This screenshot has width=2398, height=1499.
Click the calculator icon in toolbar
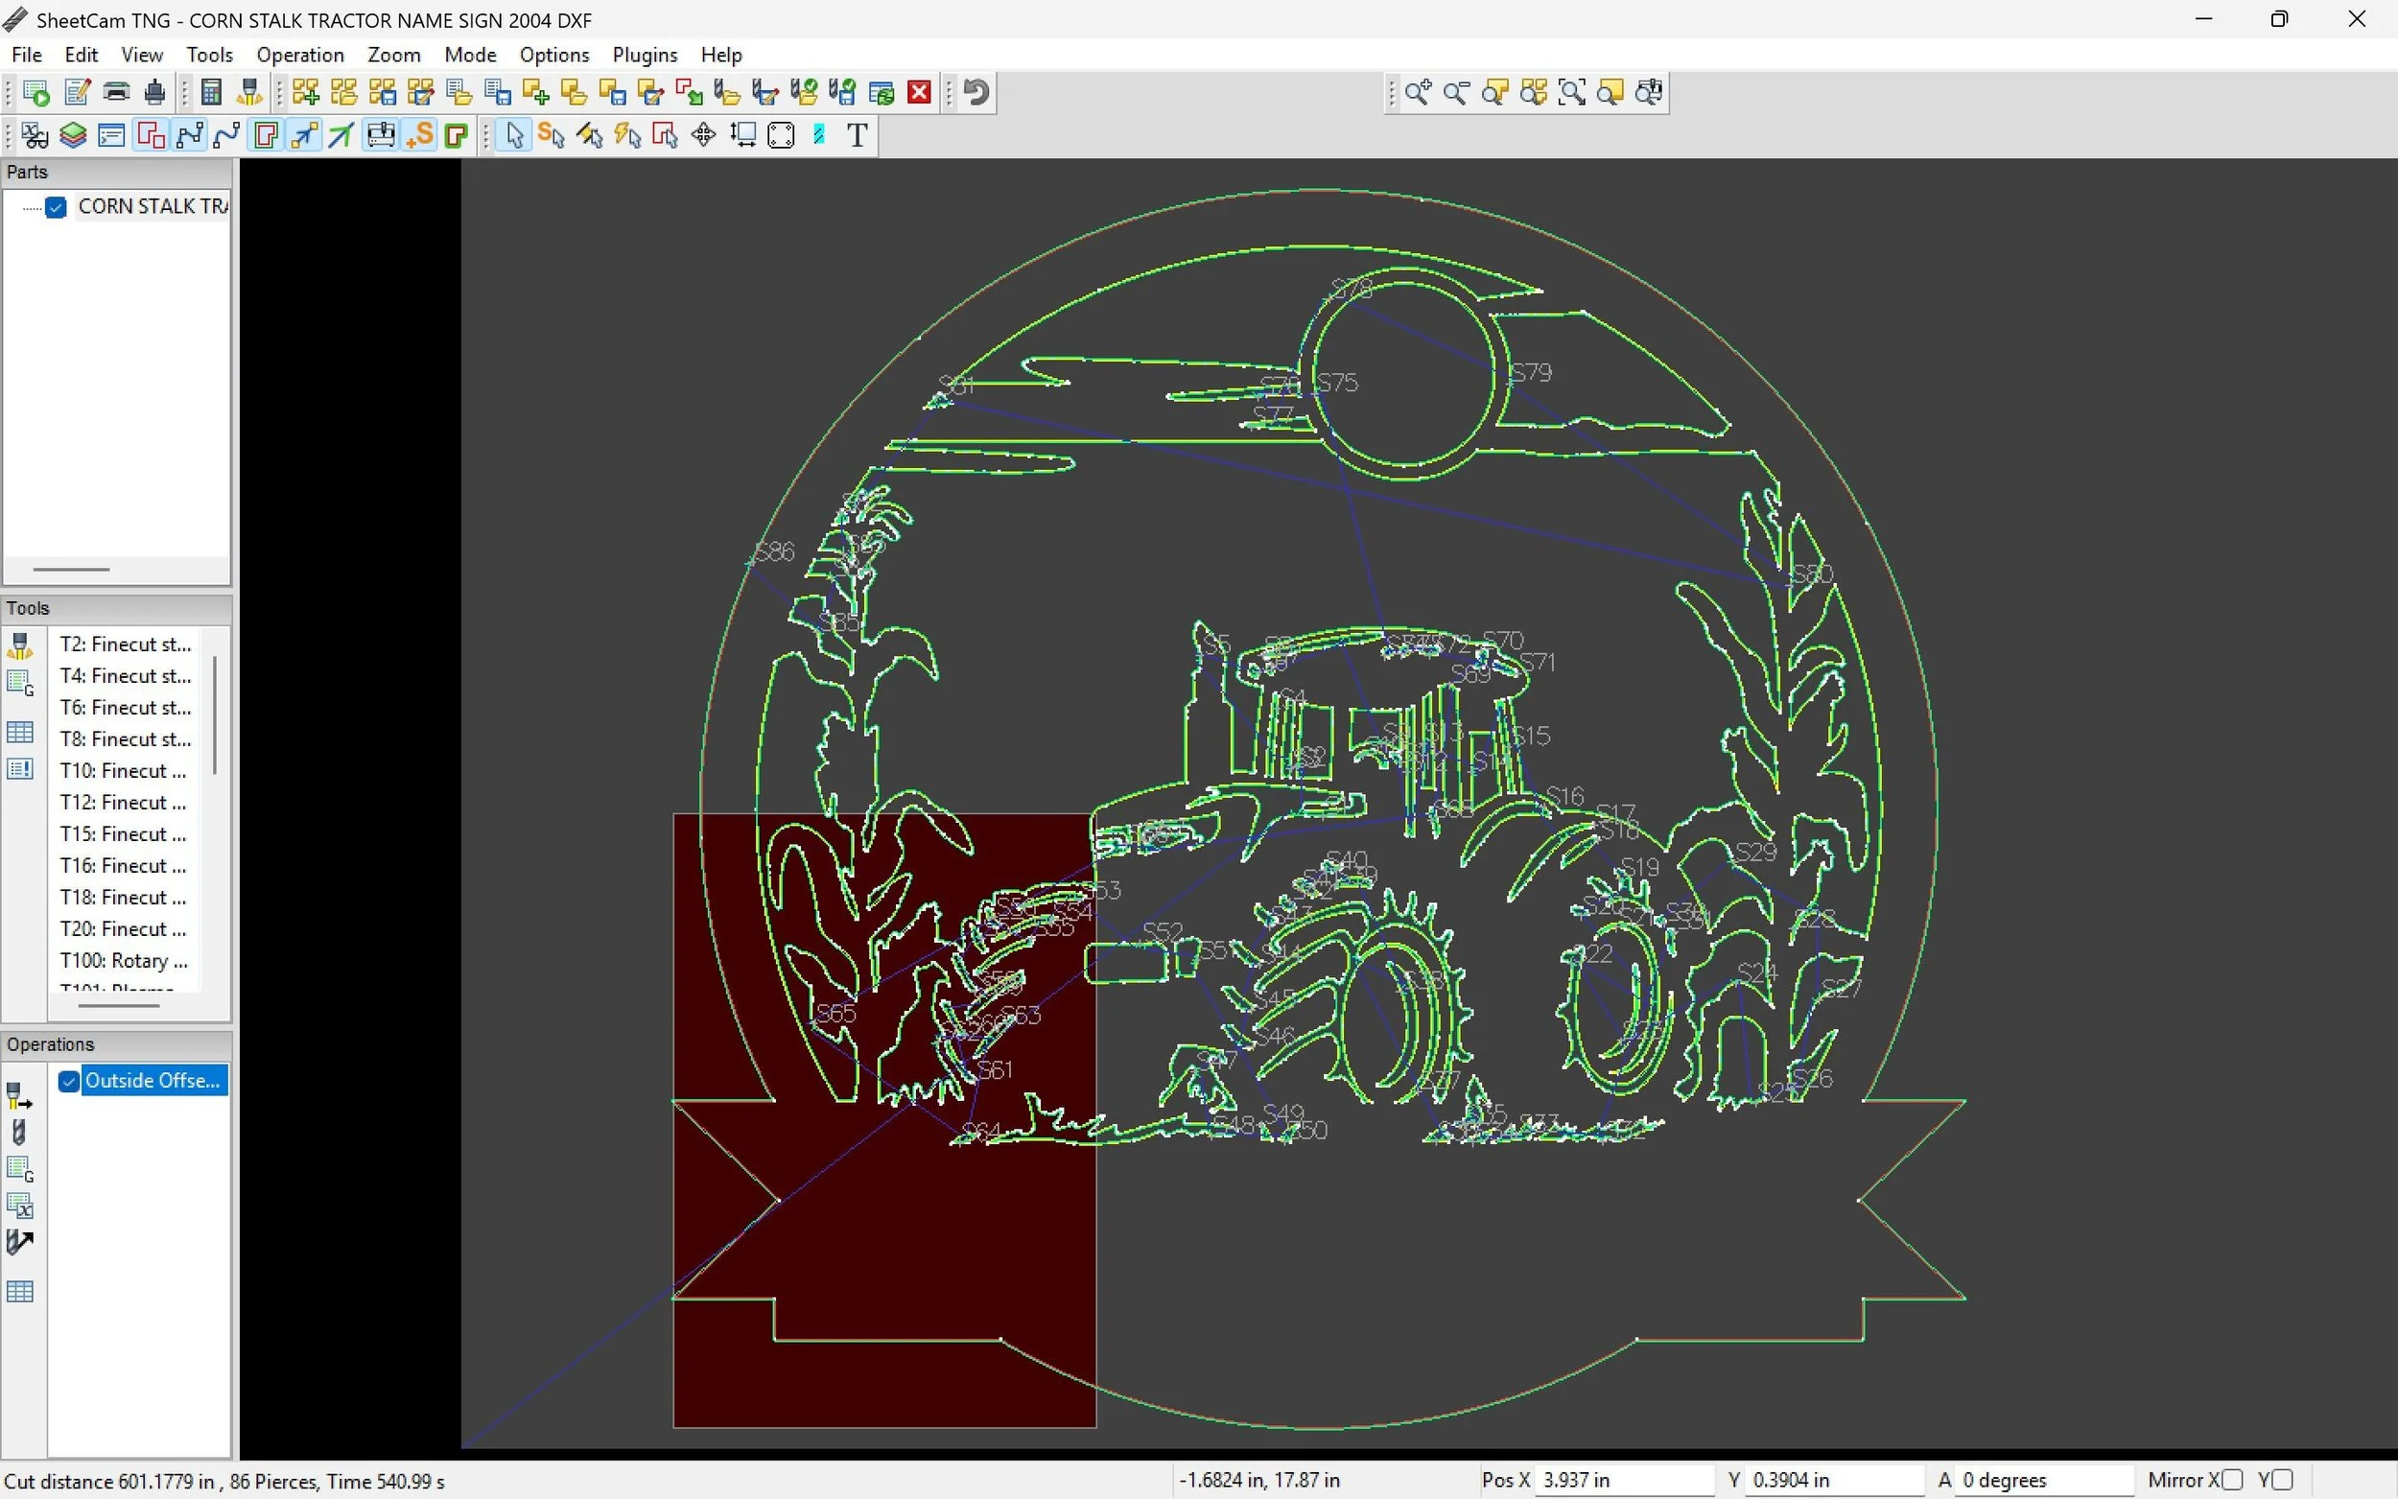(x=211, y=93)
